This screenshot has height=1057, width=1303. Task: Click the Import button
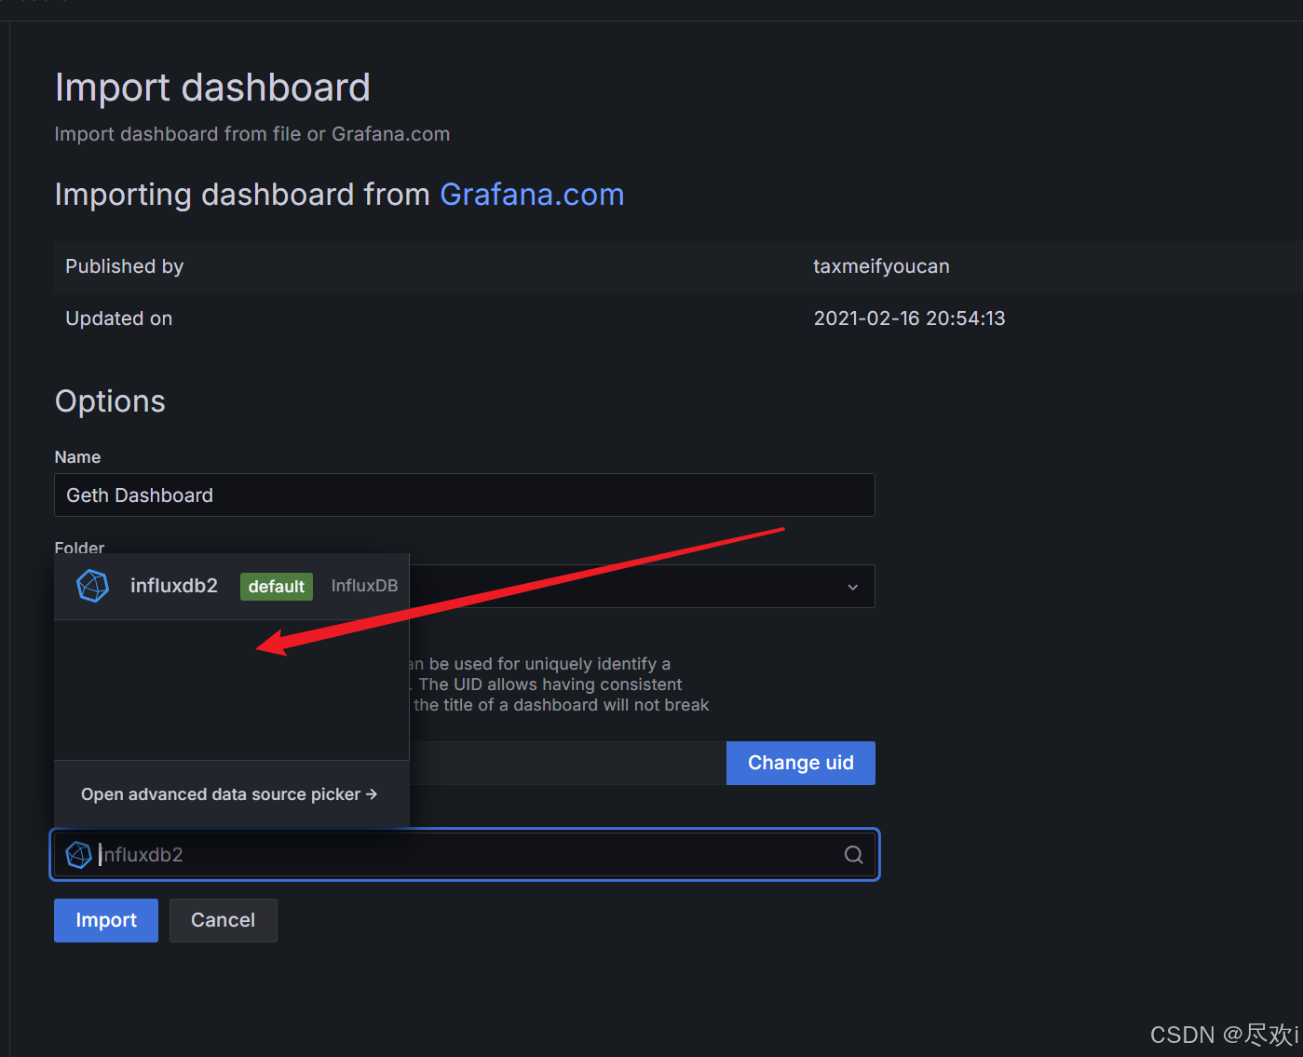[x=106, y=920]
